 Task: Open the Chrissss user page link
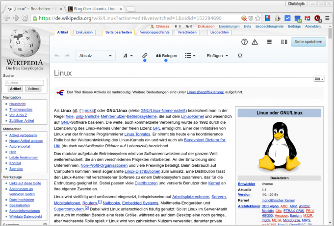[x=162, y=26]
